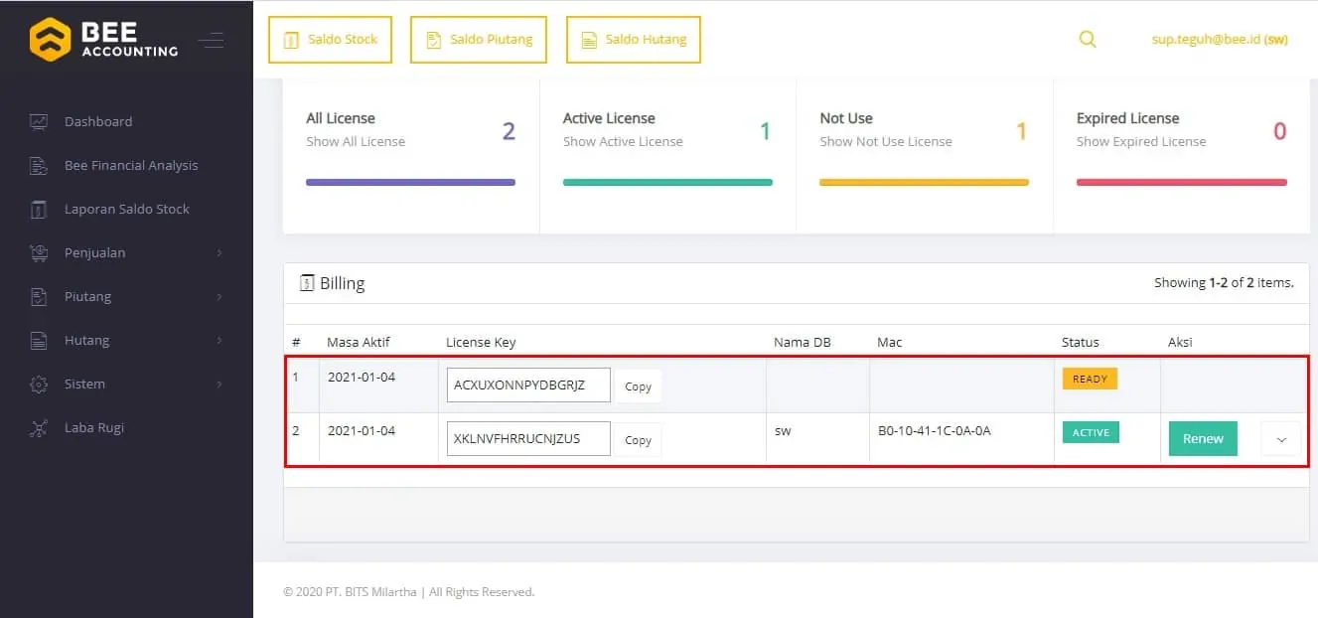The height and width of the screenshot is (618, 1318).
Task: Click the Nama DB column header
Action: (x=802, y=342)
